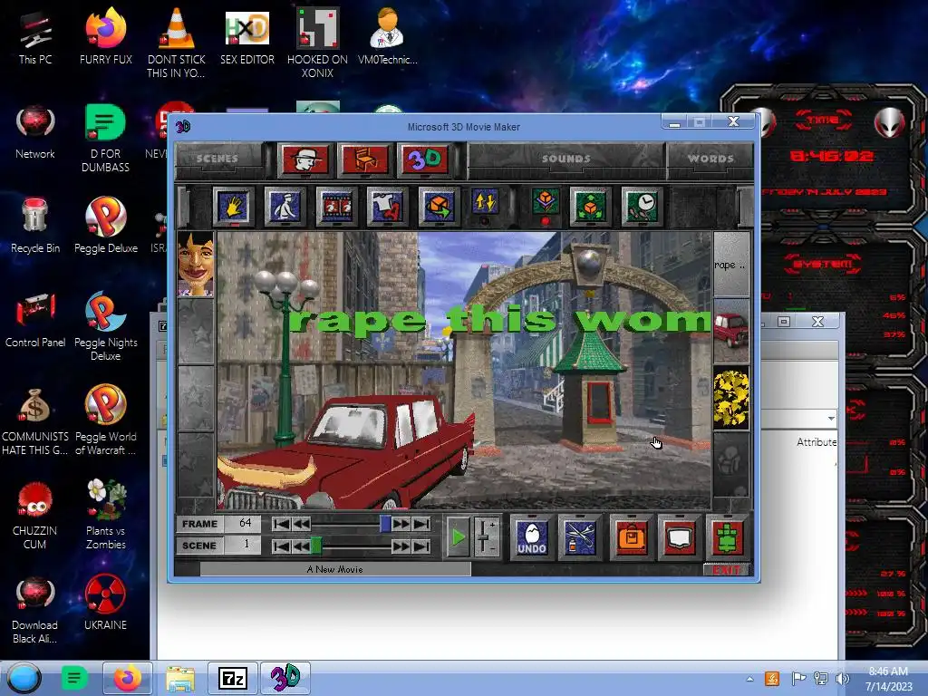928x696 pixels.
Task: Open the Peggle Deluxe desktop icon
Action: [106, 226]
